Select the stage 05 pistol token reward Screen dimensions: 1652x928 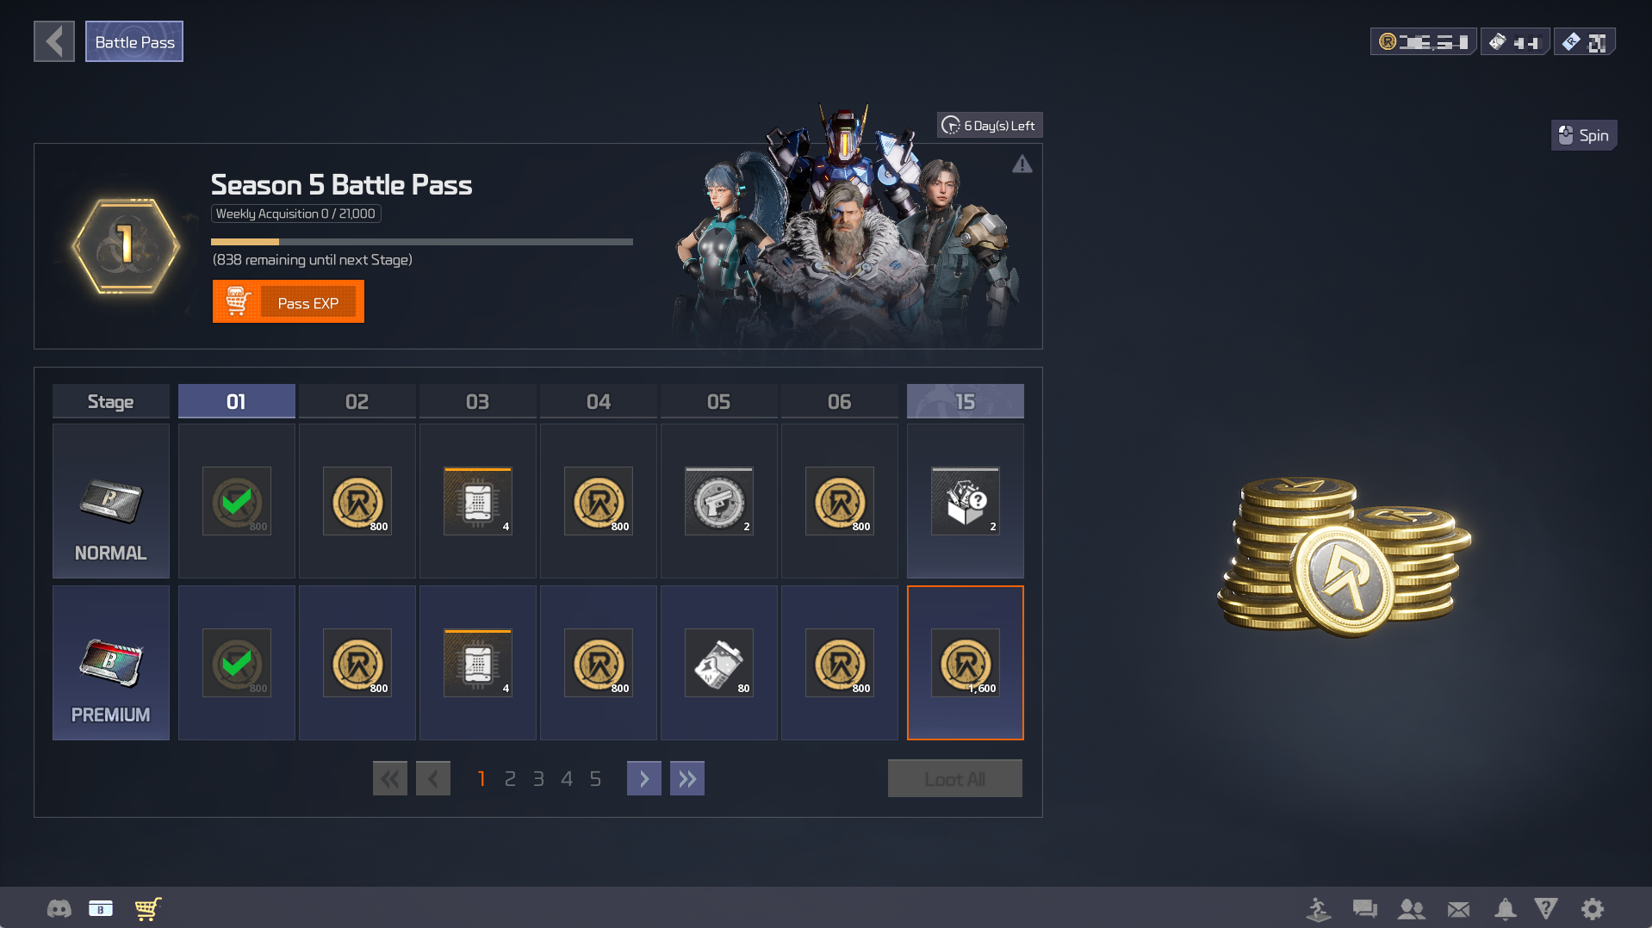(x=718, y=501)
